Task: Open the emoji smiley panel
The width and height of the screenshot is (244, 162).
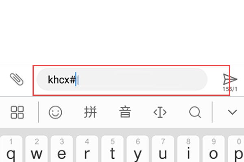Action: click(55, 112)
